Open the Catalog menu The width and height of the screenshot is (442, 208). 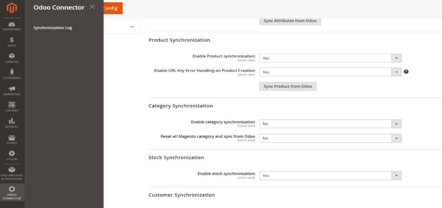tap(12, 58)
